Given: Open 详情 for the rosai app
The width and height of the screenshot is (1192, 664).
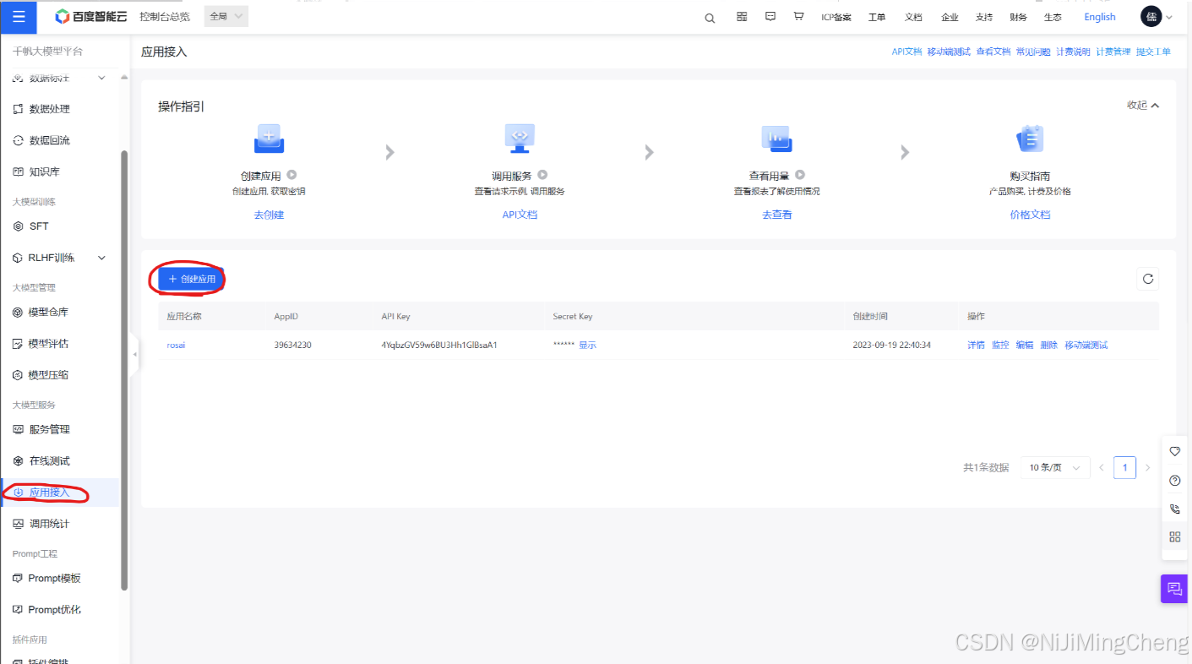Looking at the screenshot, I should [x=976, y=346].
